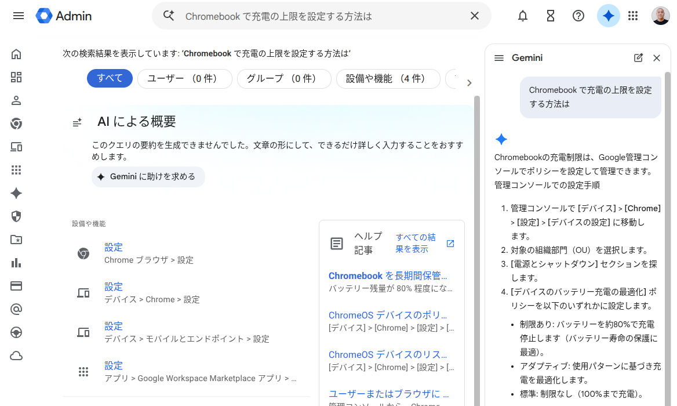Click the user message bubble in Gemini

590,97
